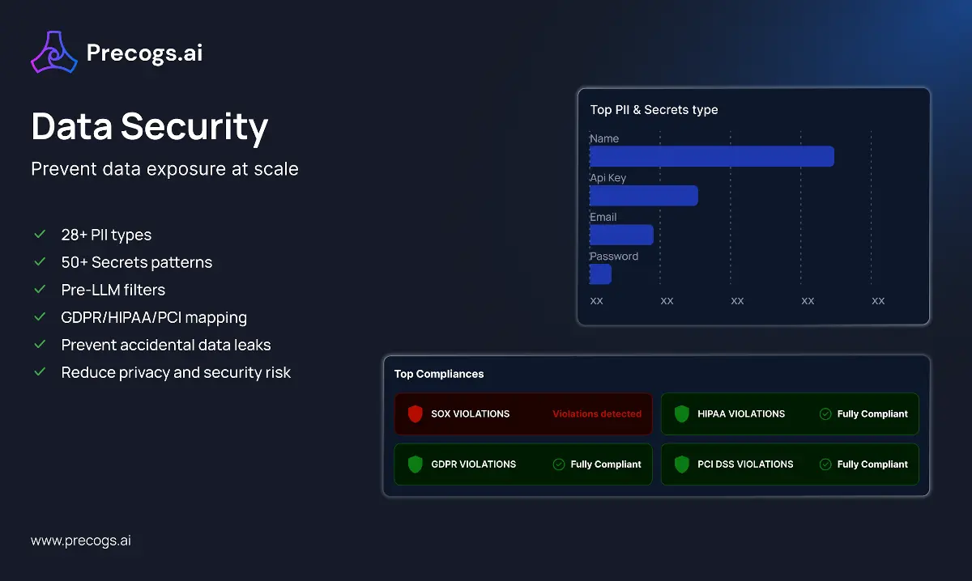Open the www.precogs.ai website link
This screenshot has height=581, width=972.
[81, 541]
